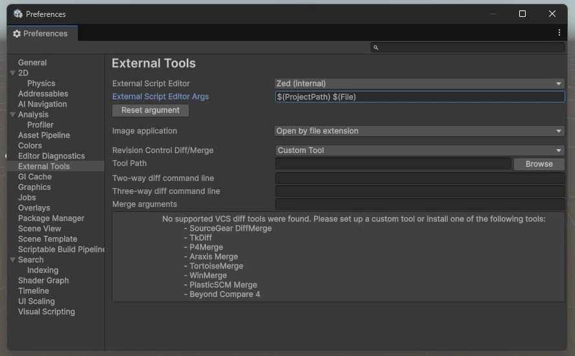Click the Revision Control Diff/Merge label

163,150
